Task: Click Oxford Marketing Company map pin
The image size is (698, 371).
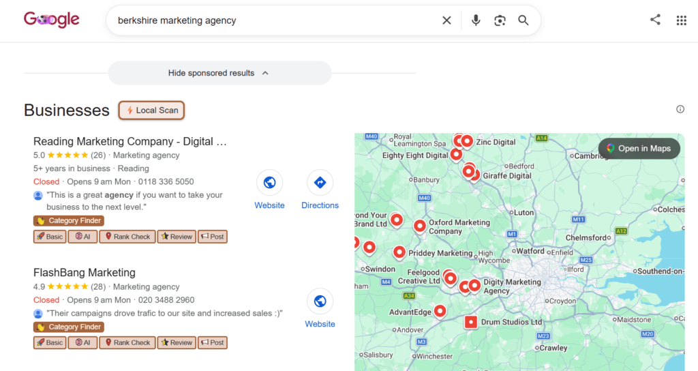Action: pos(420,226)
